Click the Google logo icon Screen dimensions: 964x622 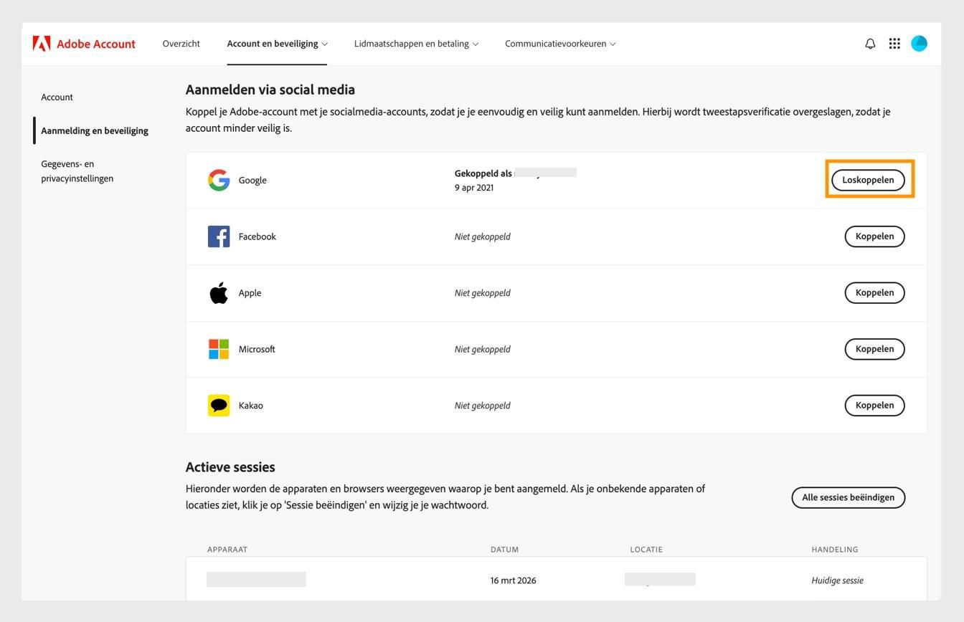point(219,180)
